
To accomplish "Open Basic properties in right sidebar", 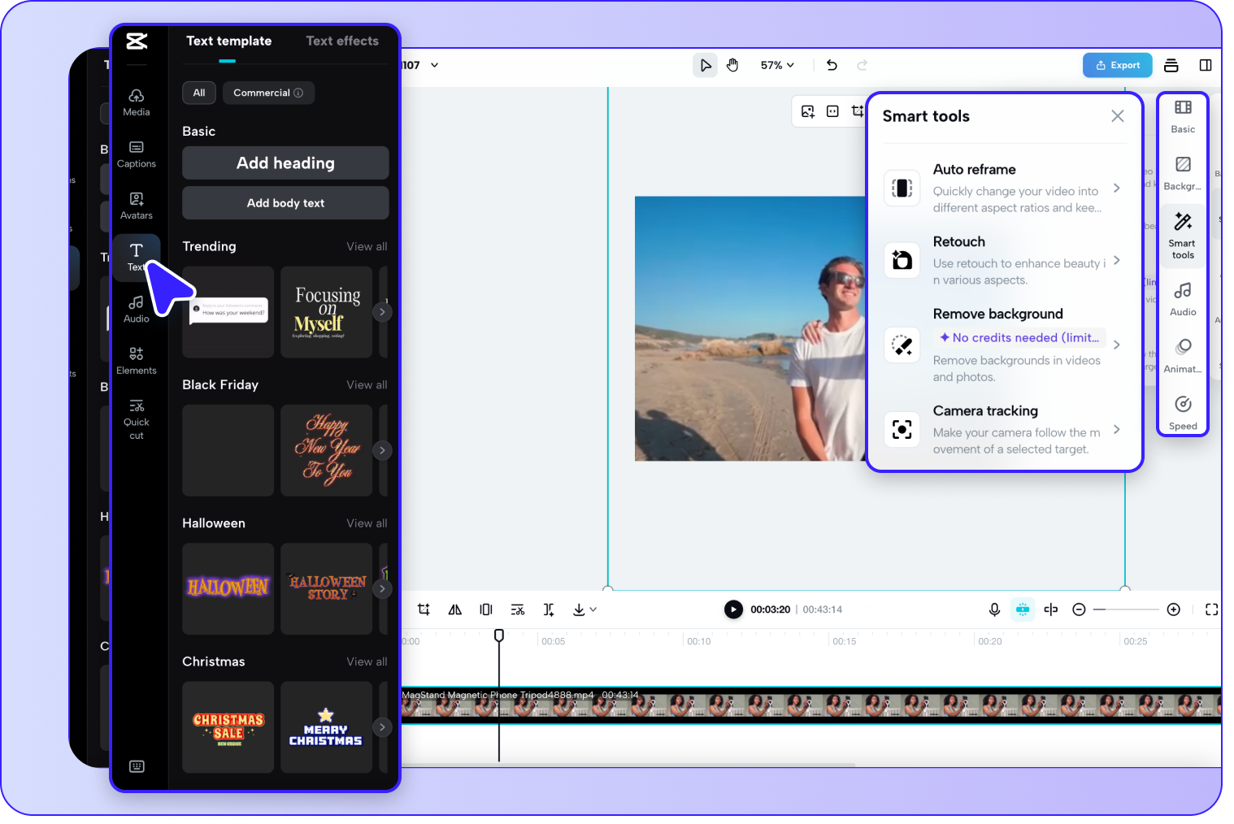I will click(1183, 116).
